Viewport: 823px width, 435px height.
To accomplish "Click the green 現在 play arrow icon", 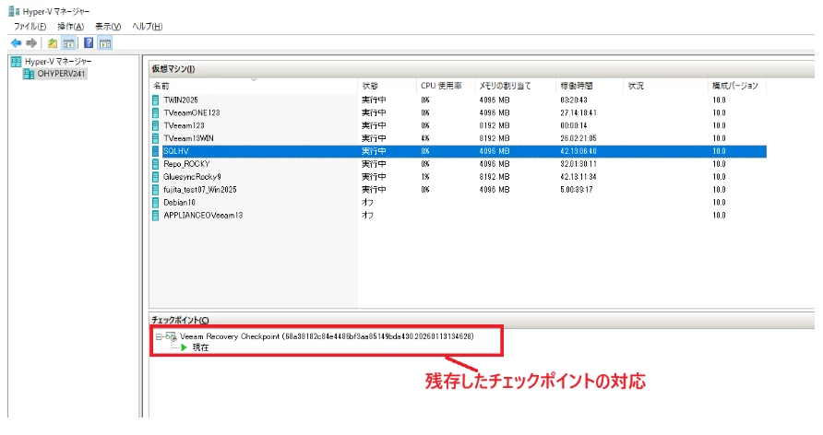I will coord(185,347).
